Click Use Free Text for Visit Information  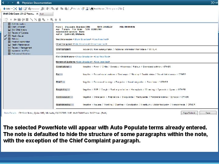(x=100, y=39)
